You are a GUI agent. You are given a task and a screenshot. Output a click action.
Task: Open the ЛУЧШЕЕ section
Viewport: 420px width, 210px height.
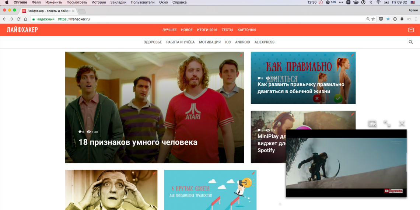point(169,30)
